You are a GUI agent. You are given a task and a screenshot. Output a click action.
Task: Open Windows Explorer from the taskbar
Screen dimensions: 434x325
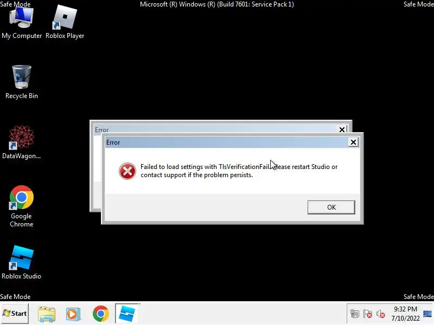(47, 314)
